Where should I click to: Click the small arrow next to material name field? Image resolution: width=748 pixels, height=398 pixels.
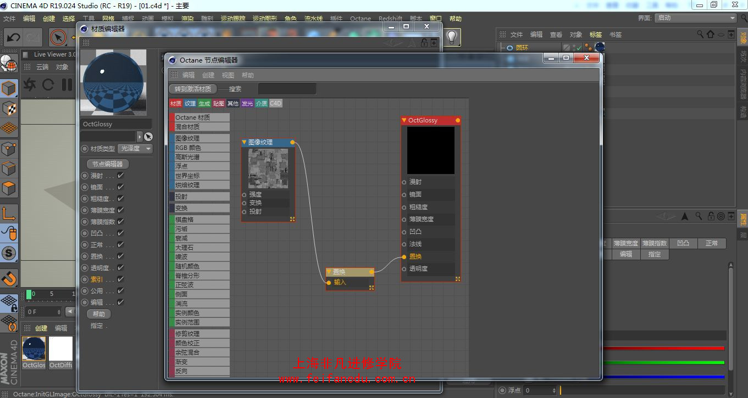pyautogui.click(x=140, y=137)
